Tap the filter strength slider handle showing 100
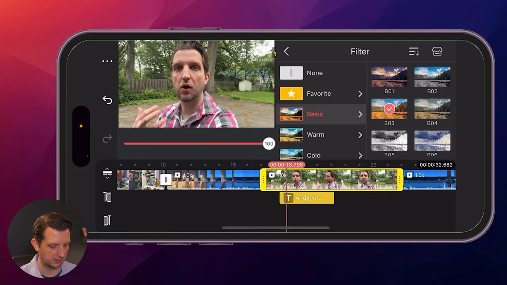Image resolution: width=507 pixels, height=285 pixels. click(x=269, y=144)
